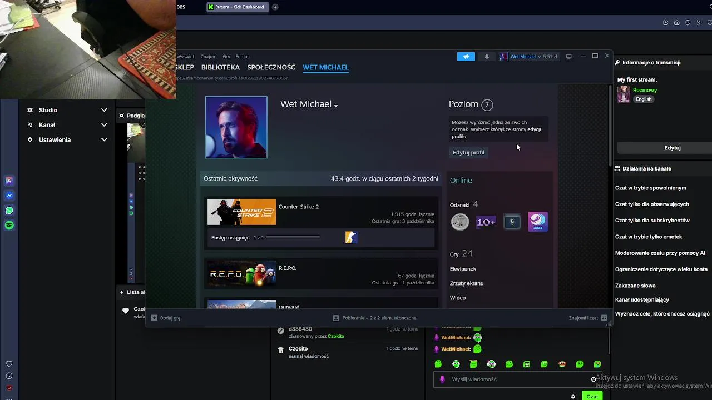This screenshot has width=712, height=400.
Task: Switch Steam to Big Picture mode icon
Action: click(568, 57)
